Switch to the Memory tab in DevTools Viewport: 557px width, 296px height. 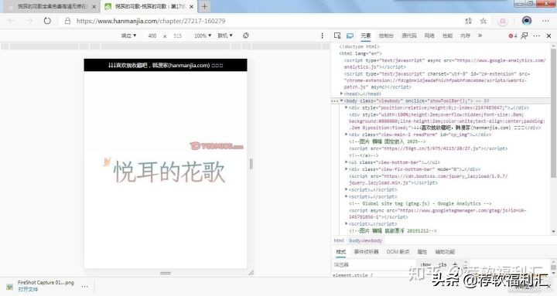point(465,36)
